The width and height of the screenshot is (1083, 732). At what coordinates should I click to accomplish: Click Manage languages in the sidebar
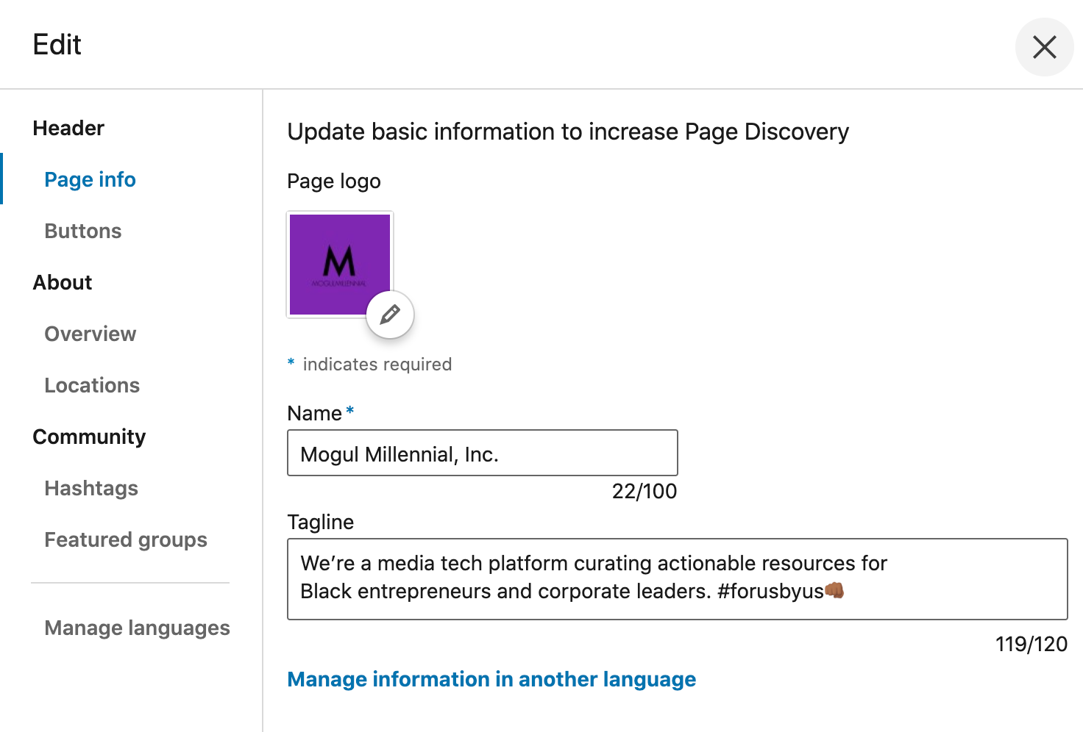(x=138, y=628)
